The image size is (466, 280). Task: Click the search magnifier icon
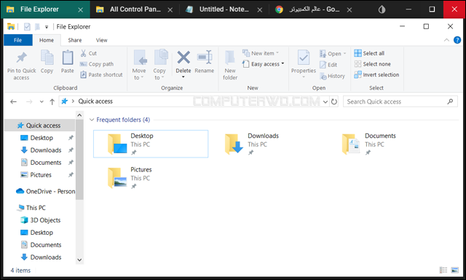(x=450, y=101)
